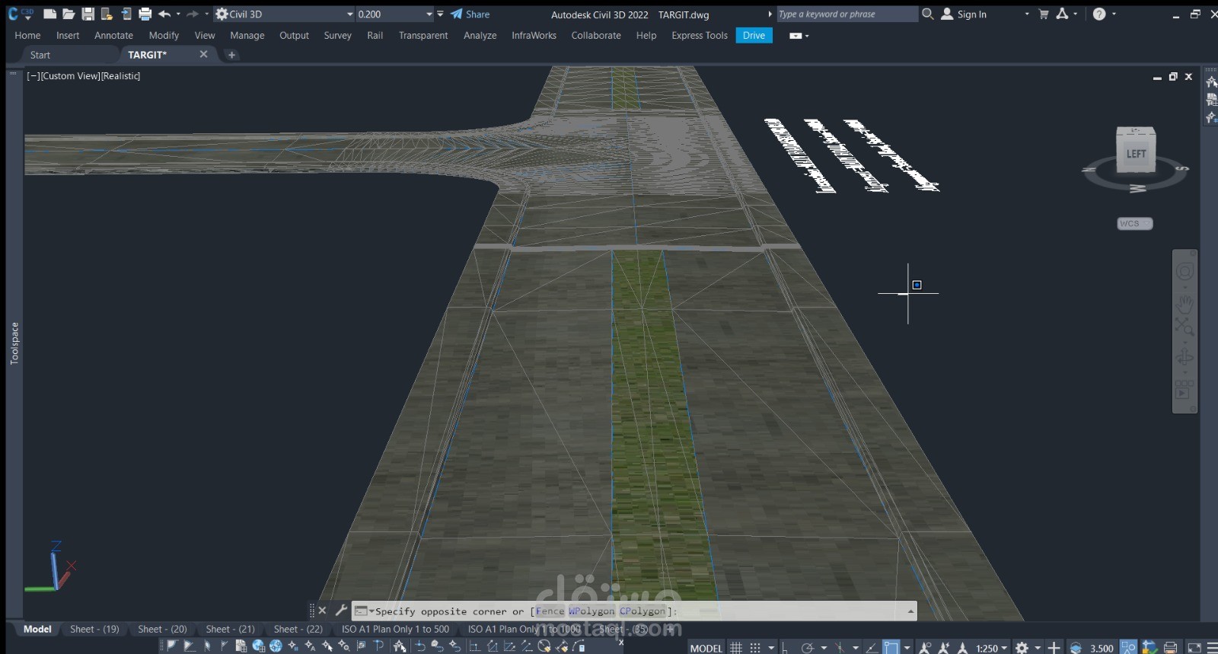
Task: Open ISO A1 Plan Only 1 to 500 tab
Action: pyautogui.click(x=395, y=629)
